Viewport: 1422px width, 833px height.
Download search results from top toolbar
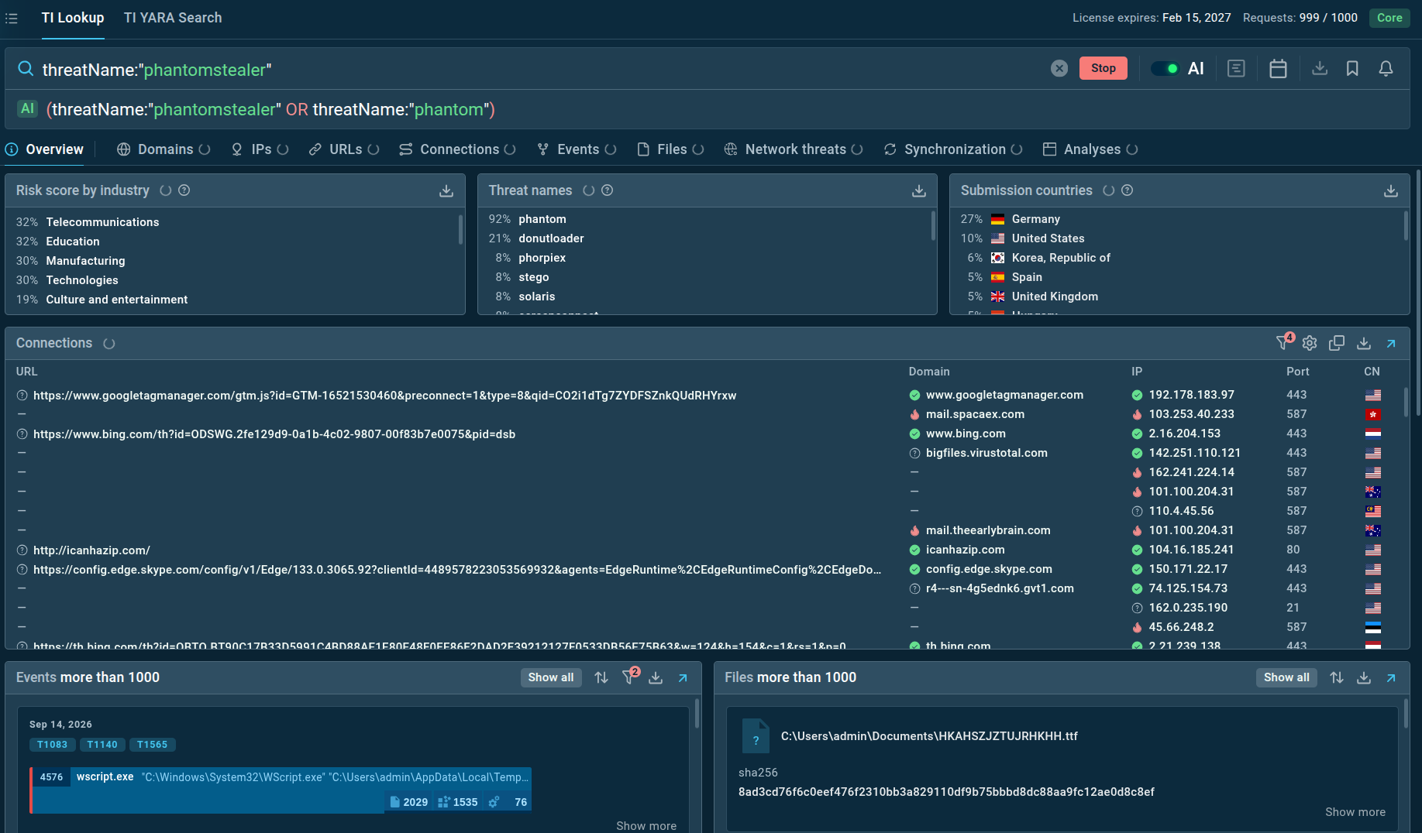[1320, 68]
